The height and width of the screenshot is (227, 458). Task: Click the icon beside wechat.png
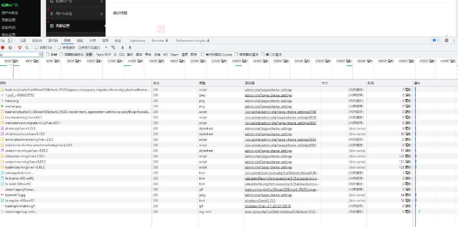[x=2, y=106]
